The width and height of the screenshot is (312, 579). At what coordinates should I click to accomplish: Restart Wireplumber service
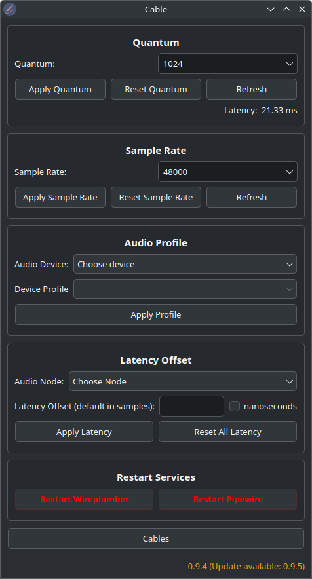(x=85, y=499)
